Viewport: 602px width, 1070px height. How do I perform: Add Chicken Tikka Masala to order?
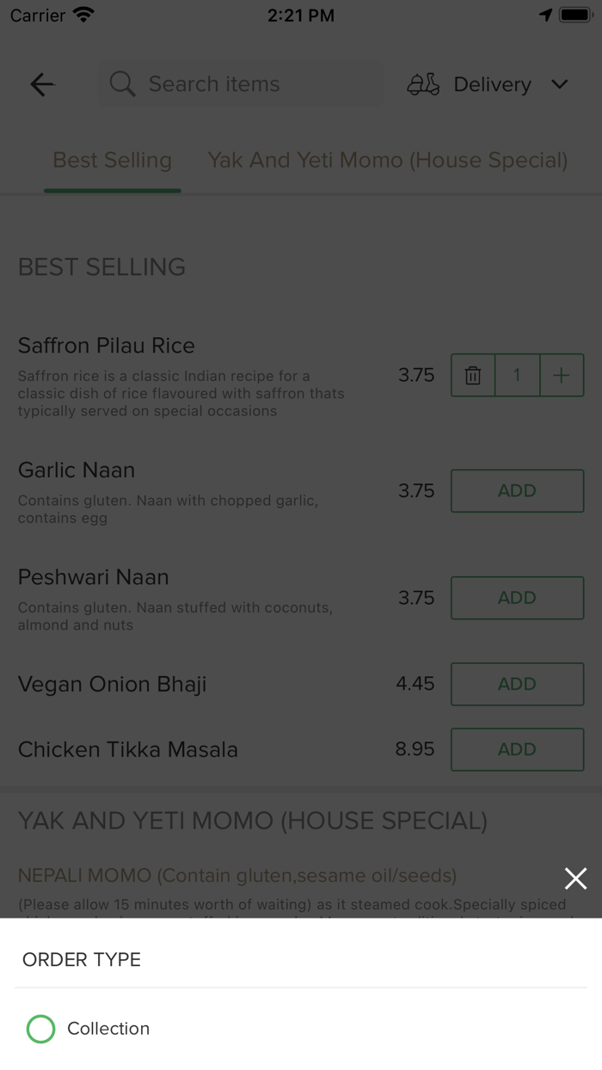[517, 749]
